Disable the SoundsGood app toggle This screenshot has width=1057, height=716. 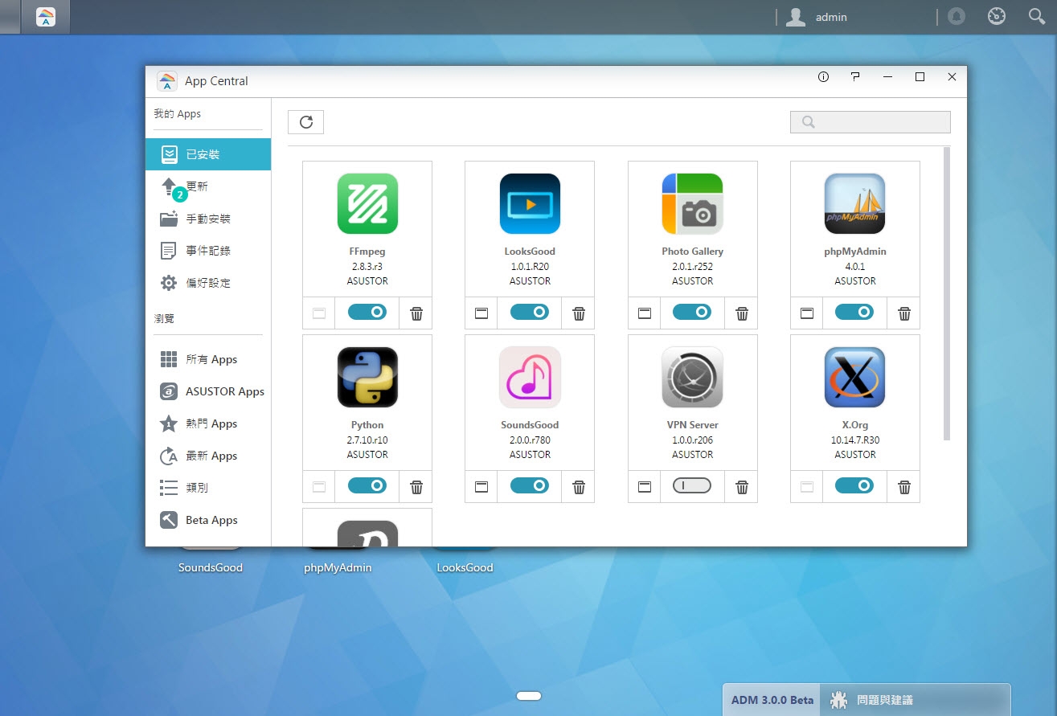tap(530, 485)
